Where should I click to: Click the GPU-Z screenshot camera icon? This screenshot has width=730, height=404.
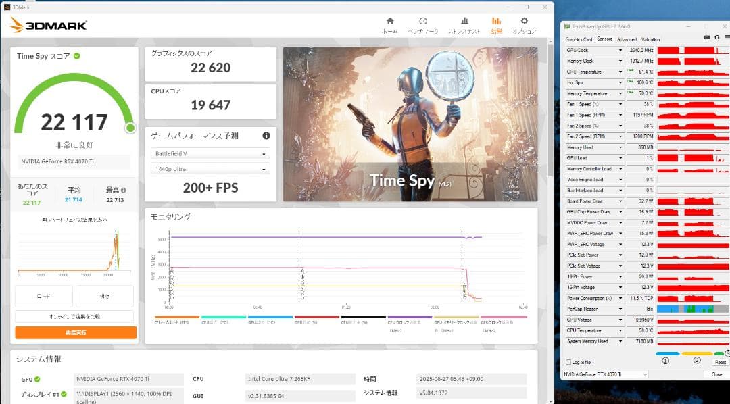pos(706,38)
